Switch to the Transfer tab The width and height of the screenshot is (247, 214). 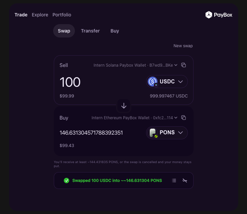(x=90, y=31)
